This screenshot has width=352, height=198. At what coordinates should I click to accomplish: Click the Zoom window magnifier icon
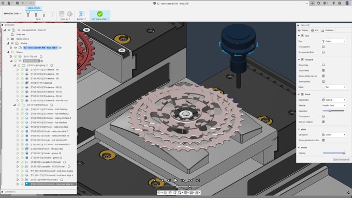pos(180,193)
